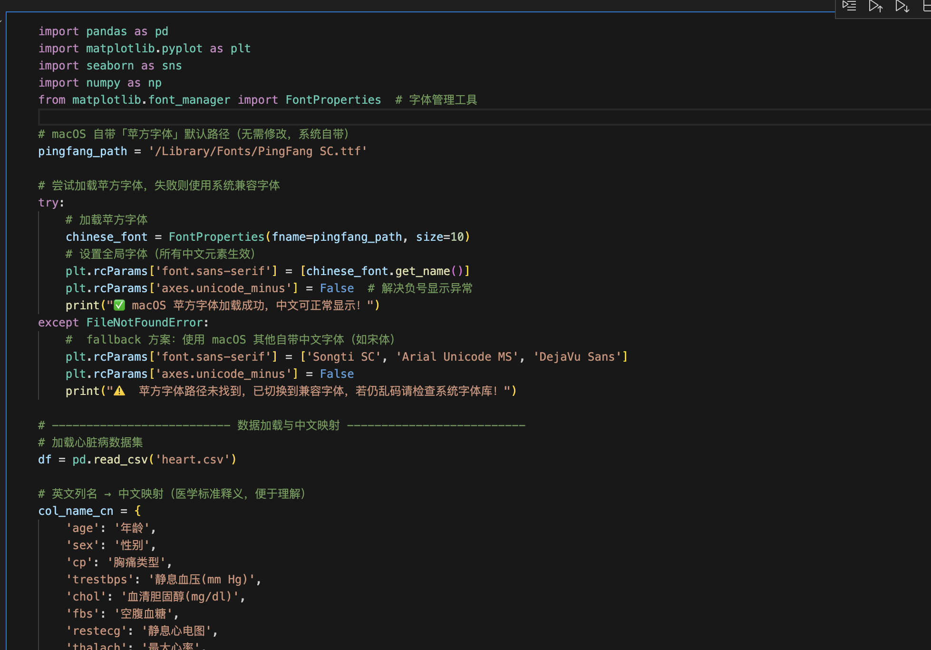Click the 'Arial Unicode MS' font string
This screenshot has height=650, width=931.
[x=457, y=357]
